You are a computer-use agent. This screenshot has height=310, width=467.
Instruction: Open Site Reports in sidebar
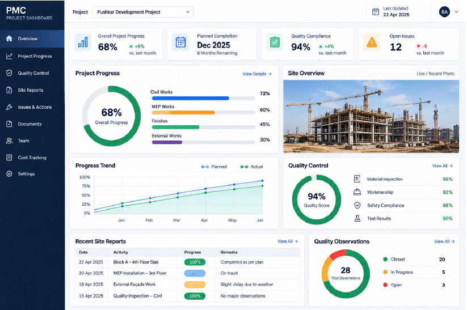(x=32, y=90)
